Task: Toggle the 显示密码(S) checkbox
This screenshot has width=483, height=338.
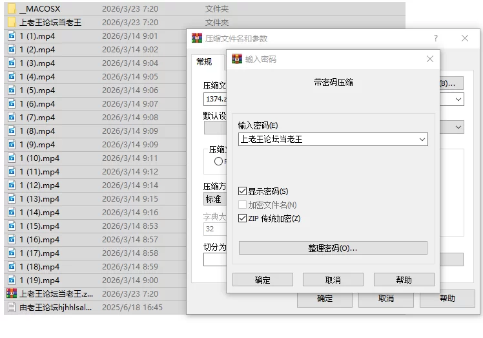Action: pyautogui.click(x=242, y=191)
